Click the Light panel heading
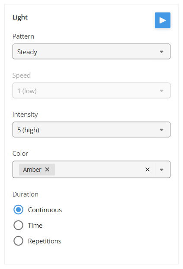The width and height of the screenshot is (183, 269). (20, 17)
